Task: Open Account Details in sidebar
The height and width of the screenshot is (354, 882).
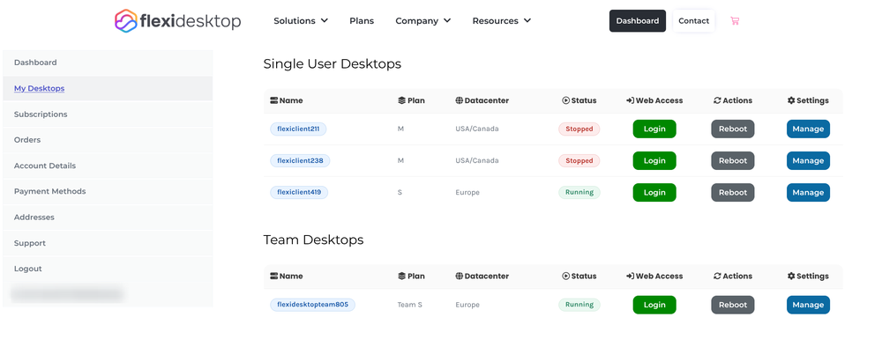Action: coord(108,166)
